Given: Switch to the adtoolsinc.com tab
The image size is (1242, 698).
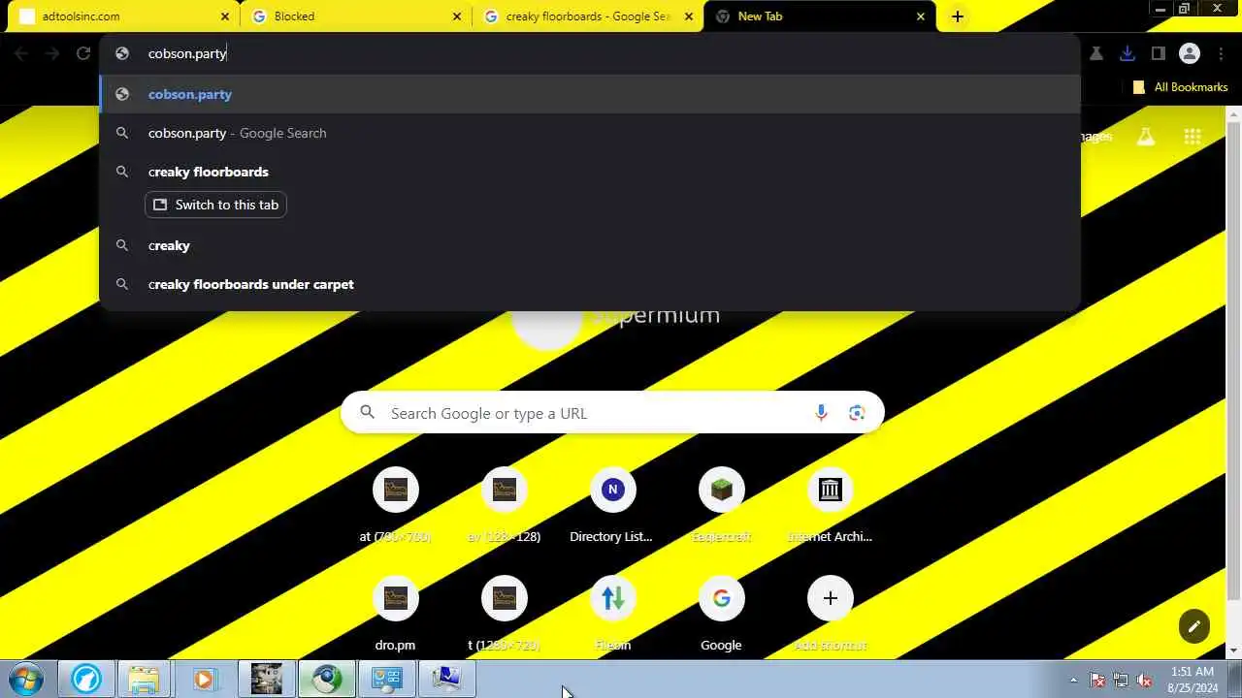Looking at the screenshot, I should 119,16.
